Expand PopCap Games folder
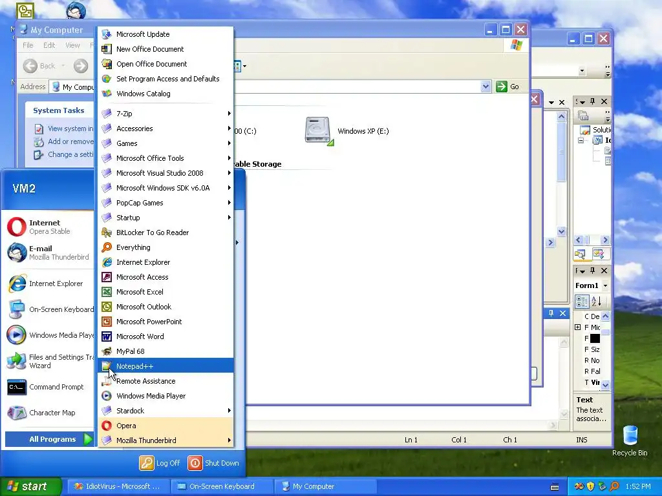Screen dimensions: 662x496 pyautogui.click(x=165, y=202)
